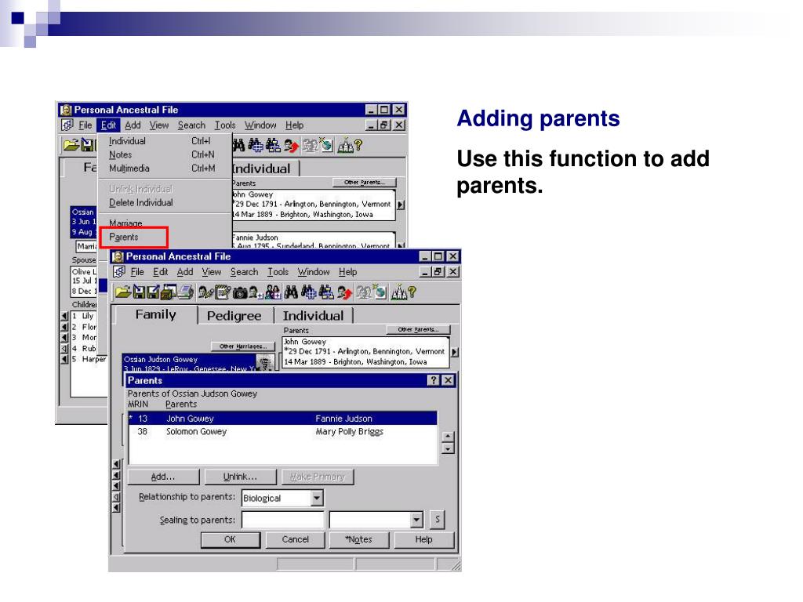Click the floppy save icon in back window toolbar

(x=88, y=145)
